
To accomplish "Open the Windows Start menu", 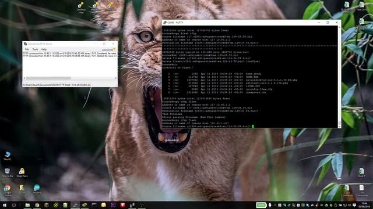I will click(5, 205).
